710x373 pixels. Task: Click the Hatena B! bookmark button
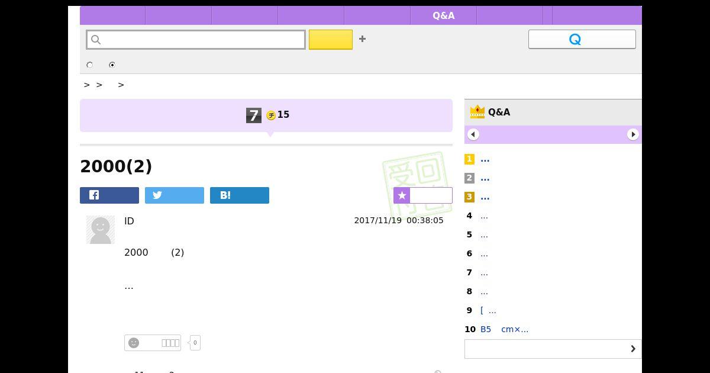pos(240,195)
